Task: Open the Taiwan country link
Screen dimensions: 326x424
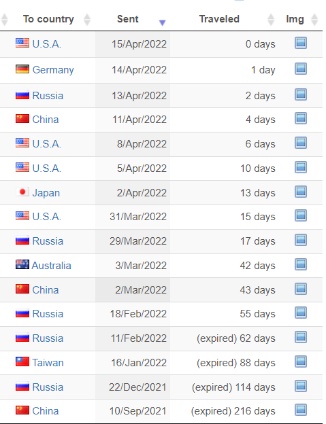Action: pyautogui.click(x=48, y=363)
